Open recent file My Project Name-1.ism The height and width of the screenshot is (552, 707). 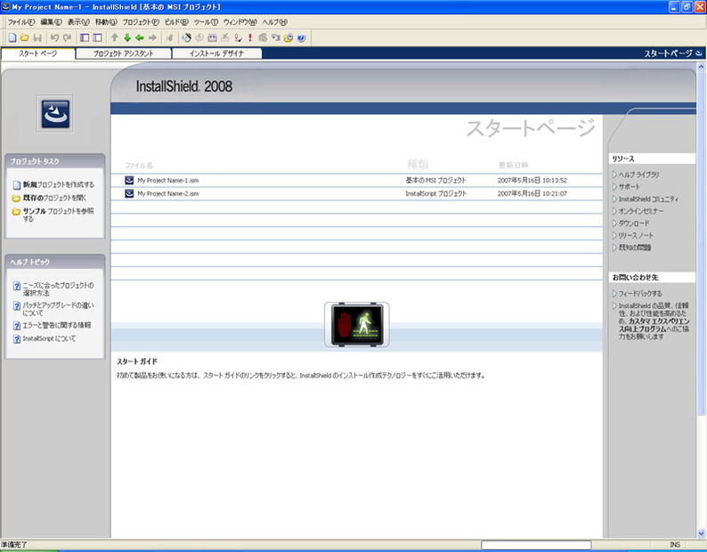tap(167, 180)
